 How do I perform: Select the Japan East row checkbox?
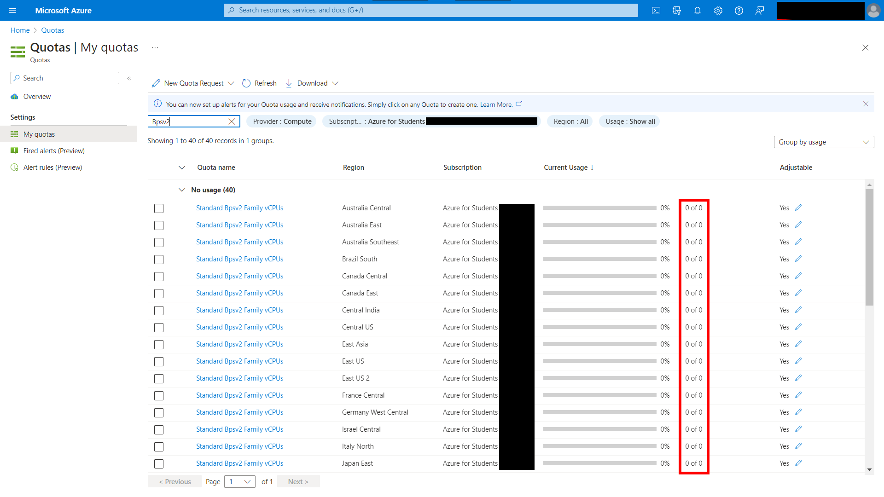pyautogui.click(x=159, y=464)
